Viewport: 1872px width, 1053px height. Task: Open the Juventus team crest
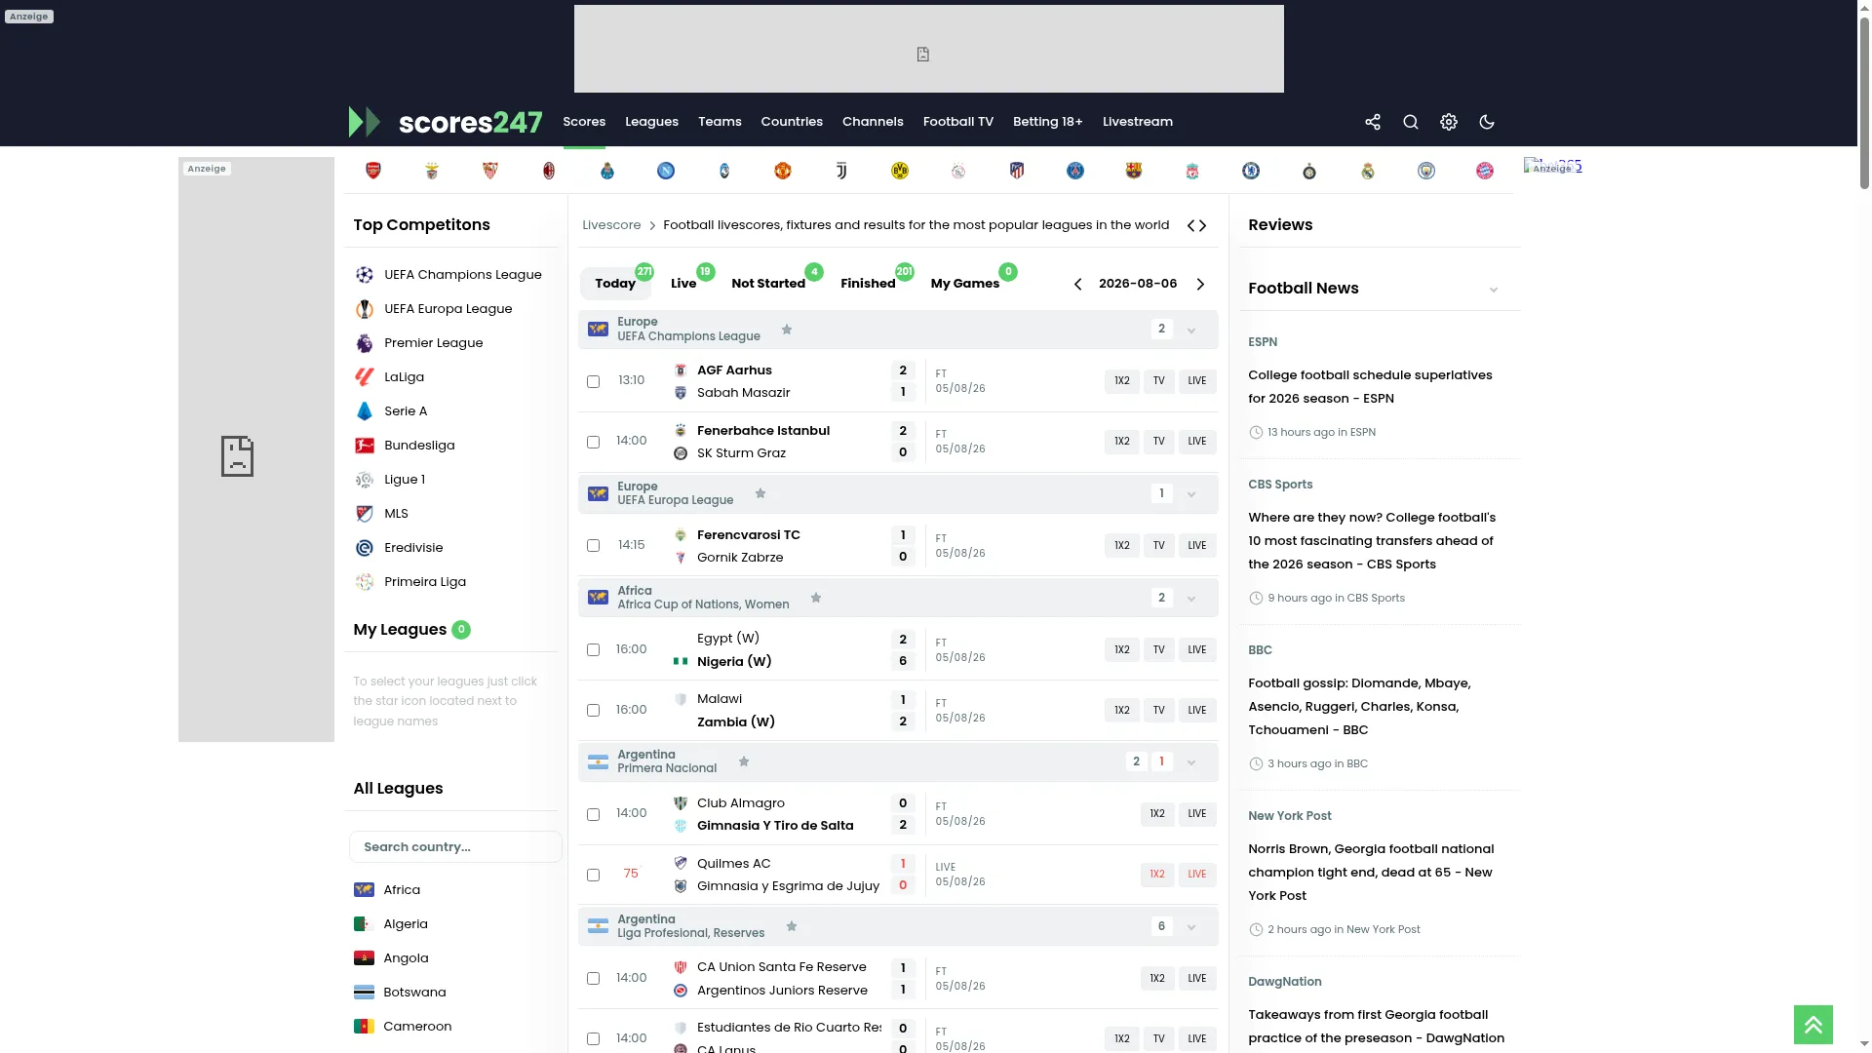click(841, 171)
